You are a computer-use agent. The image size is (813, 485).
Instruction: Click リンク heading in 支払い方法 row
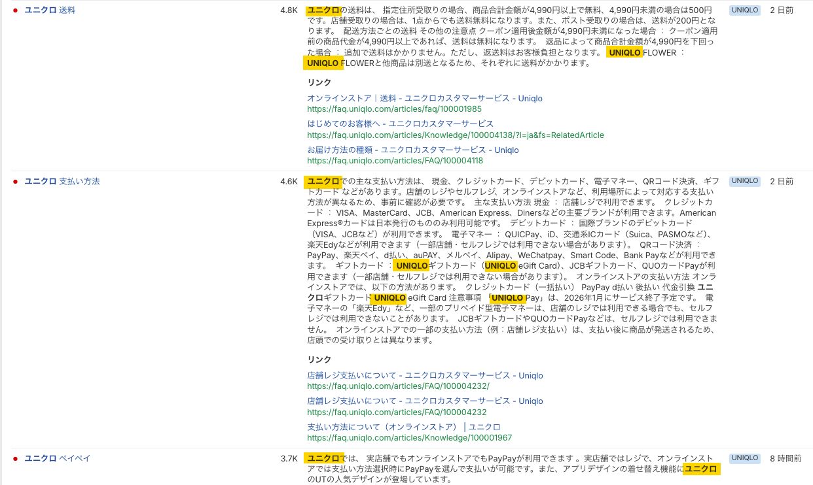[319, 360]
